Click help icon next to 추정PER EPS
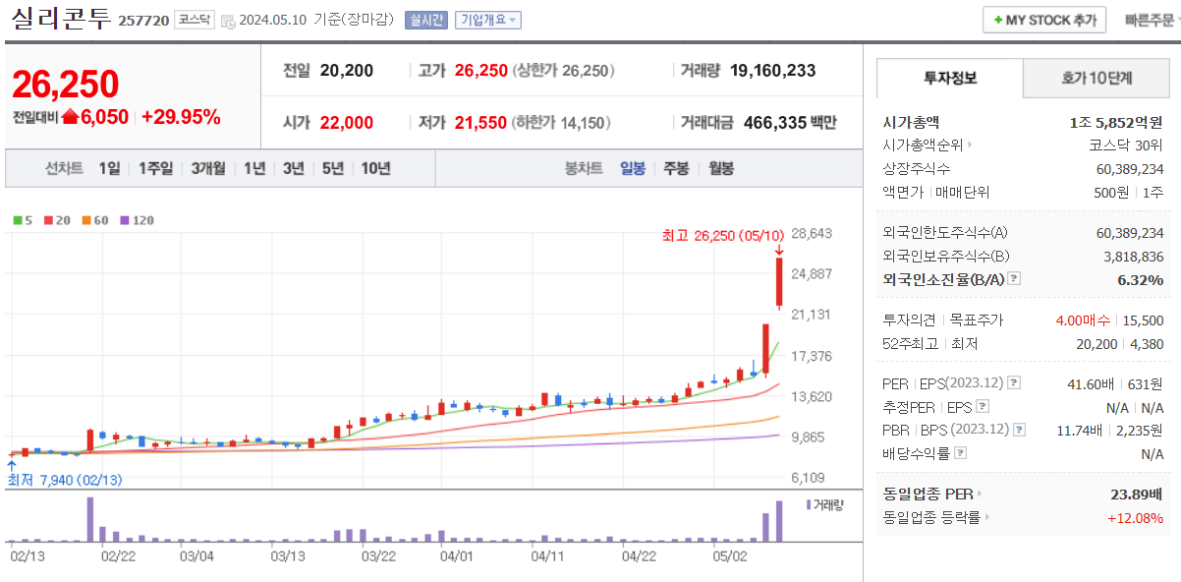 (982, 407)
